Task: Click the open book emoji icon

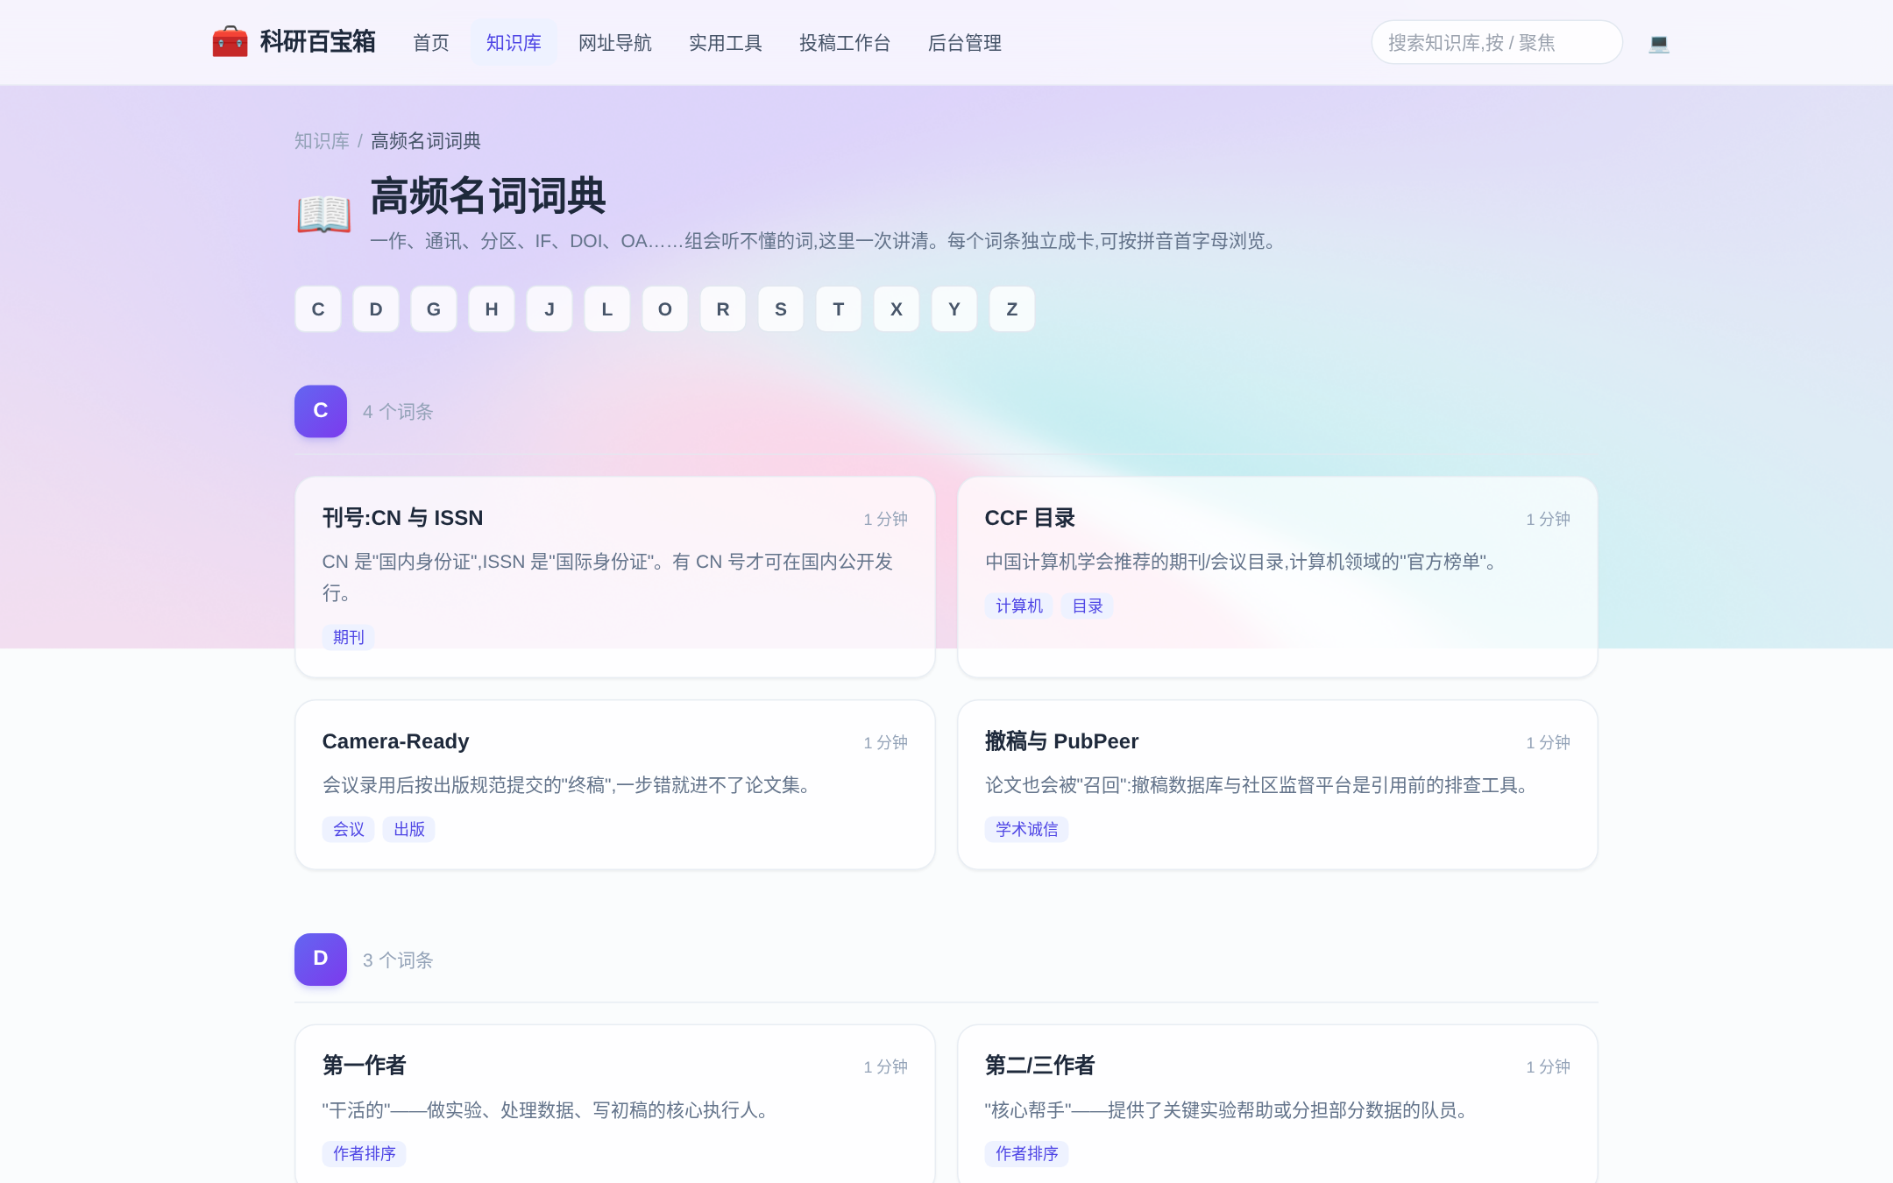Action: [323, 214]
